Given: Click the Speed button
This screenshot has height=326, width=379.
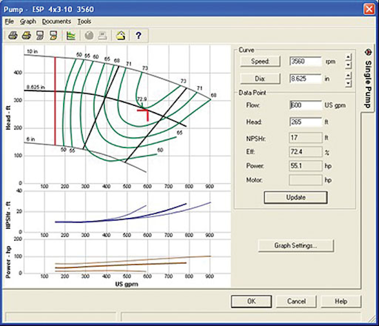Looking at the screenshot, I should [x=261, y=62].
